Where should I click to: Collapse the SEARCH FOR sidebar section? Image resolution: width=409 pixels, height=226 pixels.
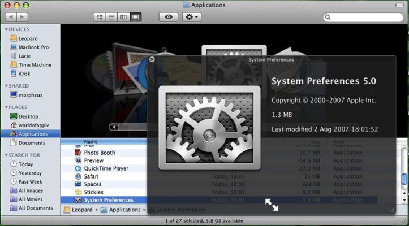click(x=6, y=155)
